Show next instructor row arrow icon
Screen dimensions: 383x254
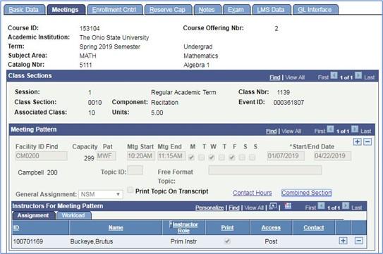[x=346, y=206]
